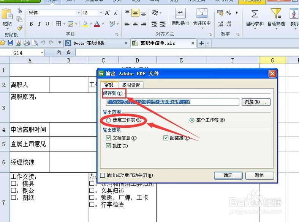Click the Wrap Text 自动换行 icon

point(180,13)
